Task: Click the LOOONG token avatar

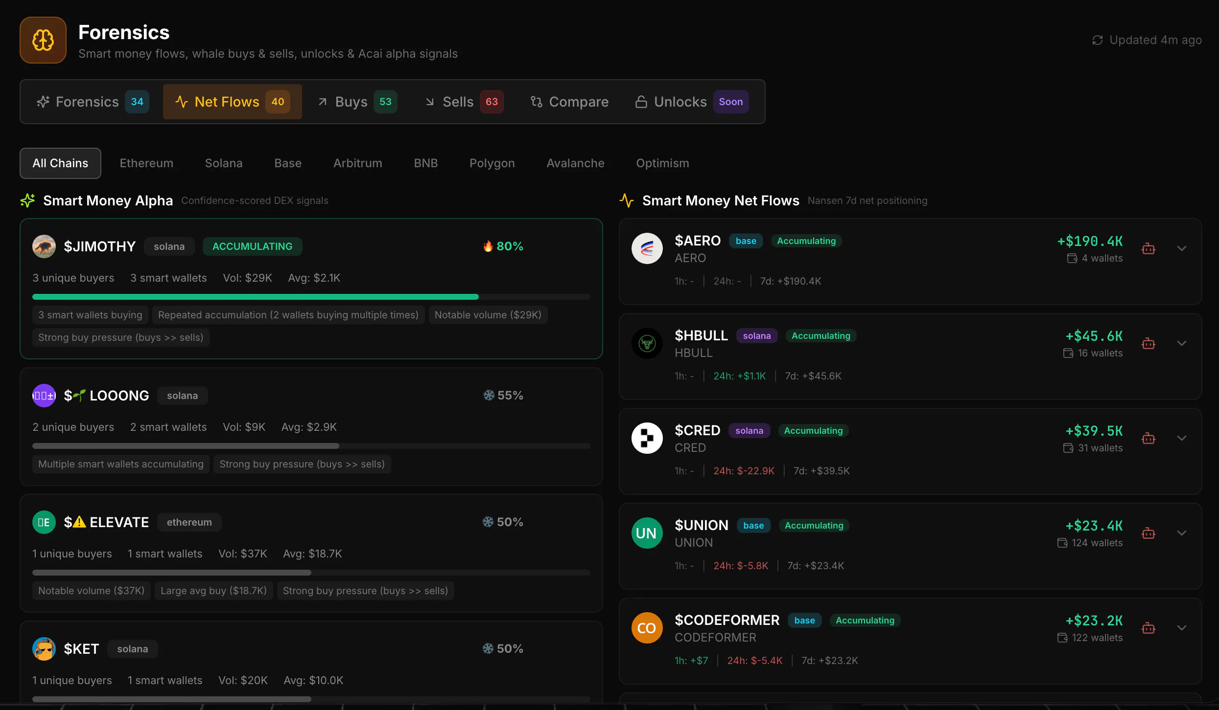Action: (44, 396)
